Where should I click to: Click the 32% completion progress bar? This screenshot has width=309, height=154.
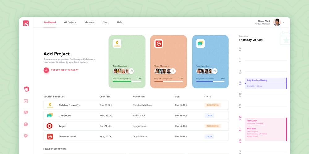[x=168, y=81]
